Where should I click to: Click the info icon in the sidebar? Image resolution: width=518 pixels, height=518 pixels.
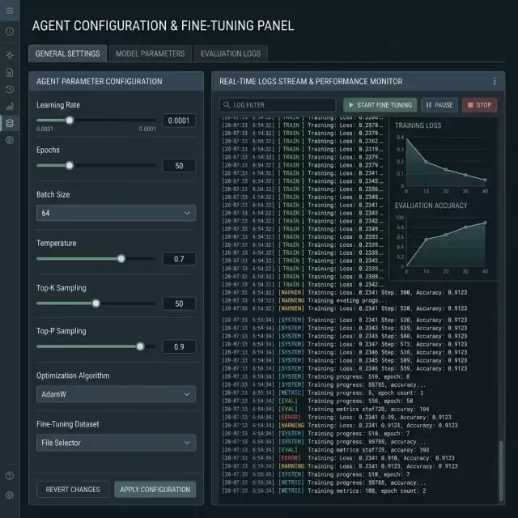[x=10, y=32]
